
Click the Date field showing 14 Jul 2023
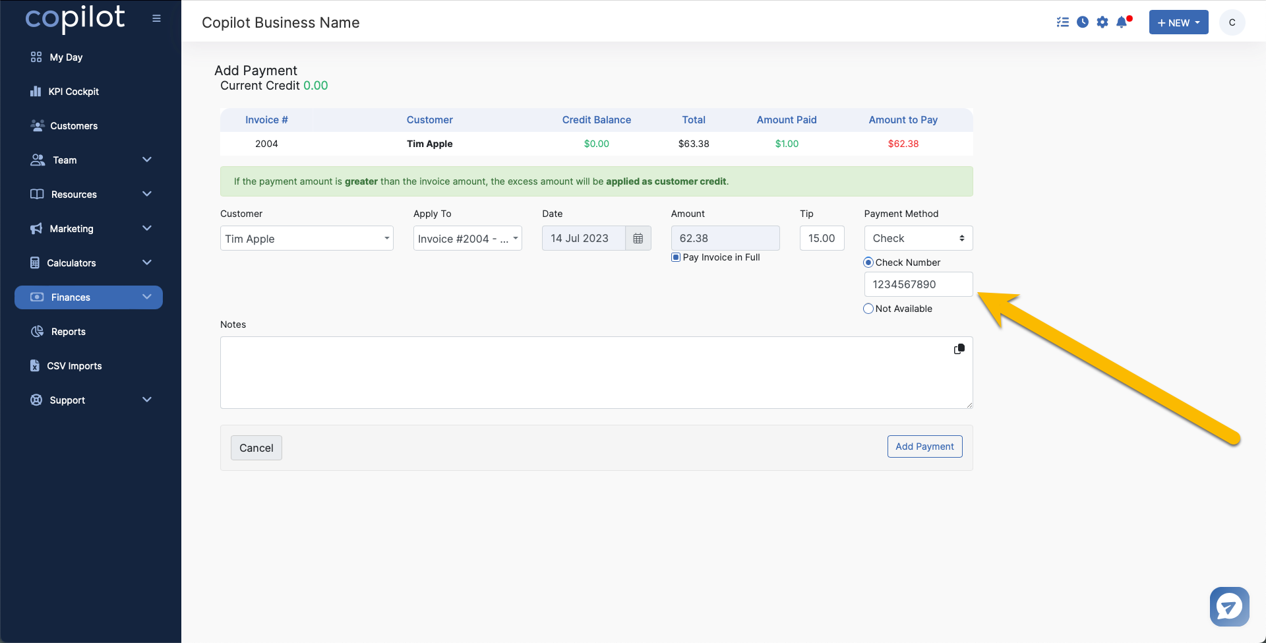coord(584,238)
